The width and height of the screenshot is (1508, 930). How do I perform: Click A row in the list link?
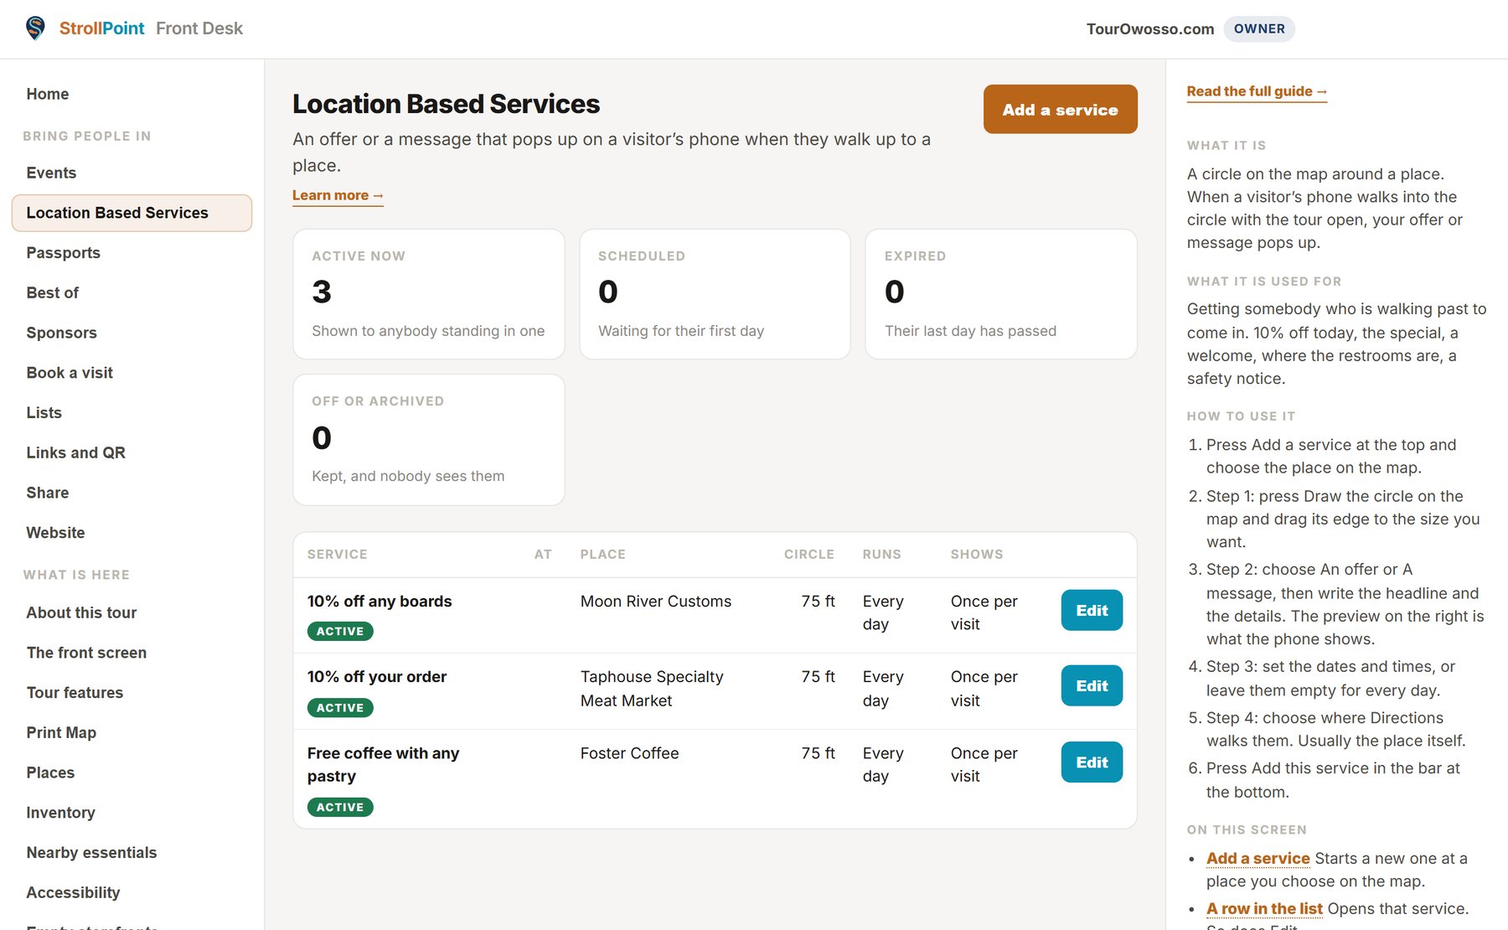(x=1264, y=908)
